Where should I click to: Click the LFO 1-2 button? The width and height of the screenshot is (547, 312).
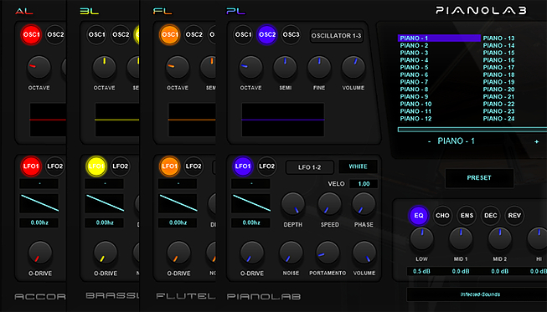[x=309, y=167]
